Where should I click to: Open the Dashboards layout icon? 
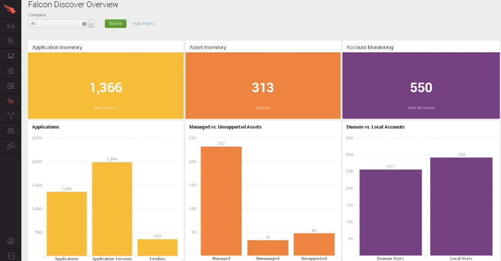pyautogui.click(x=10, y=86)
